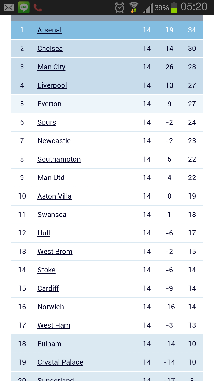214x381 pixels.
Task: Go to the Spurs team link
Action: (x=47, y=122)
